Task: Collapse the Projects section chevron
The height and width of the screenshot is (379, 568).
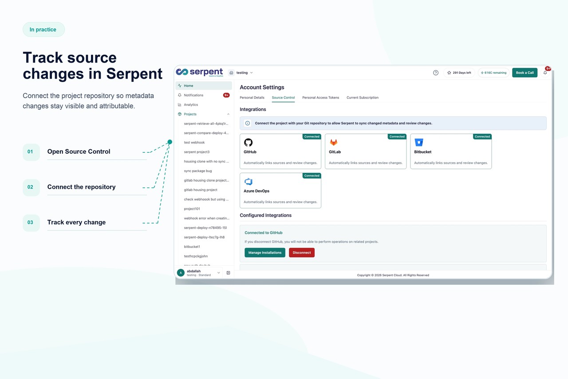Action: click(228, 114)
